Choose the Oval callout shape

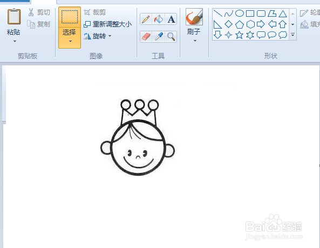[272, 35]
